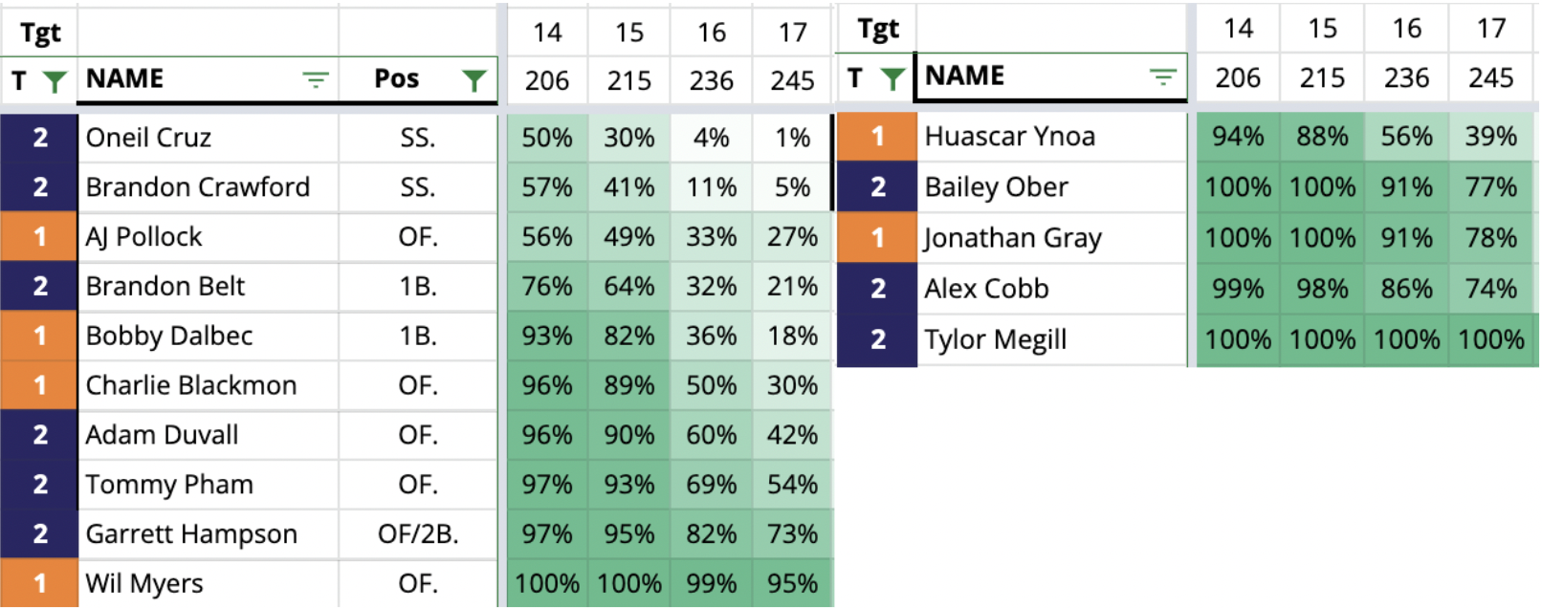Click Bailey Ober's 77% cell
This screenshot has width=1542, height=608.
(x=1491, y=187)
